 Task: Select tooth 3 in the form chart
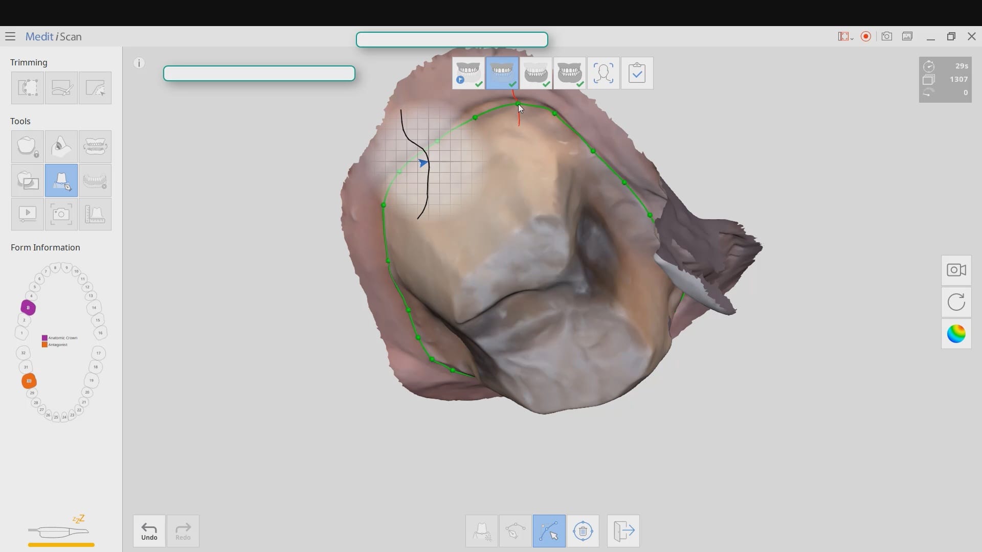pos(28,308)
